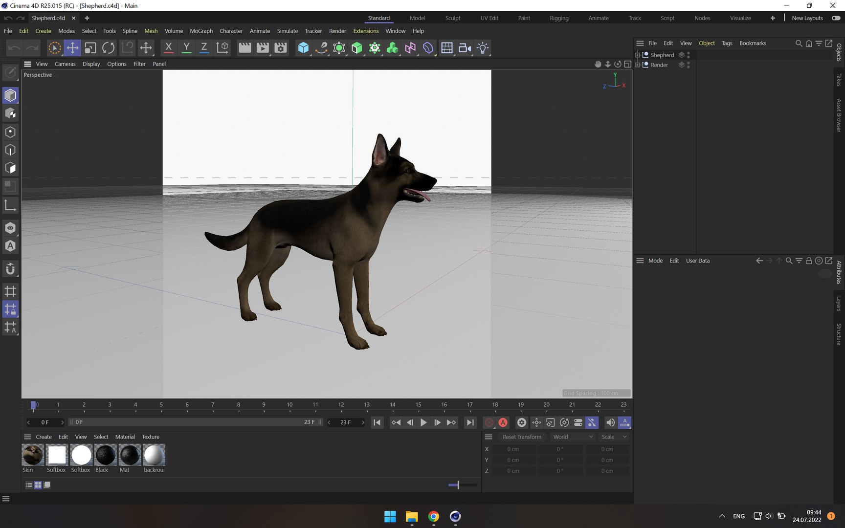Add a Light object
Image resolution: width=845 pixels, height=528 pixels.
(483, 48)
